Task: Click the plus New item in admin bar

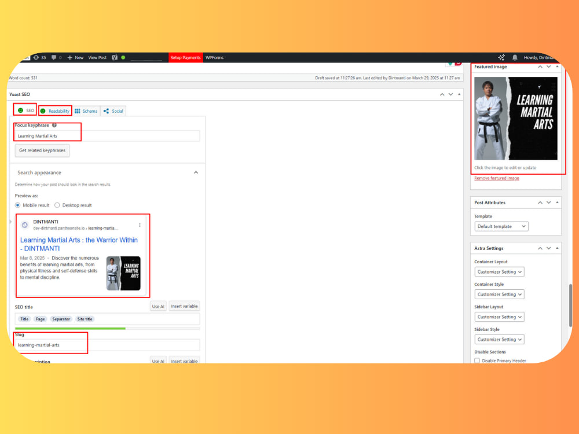Action: pyautogui.click(x=75, y=57)
